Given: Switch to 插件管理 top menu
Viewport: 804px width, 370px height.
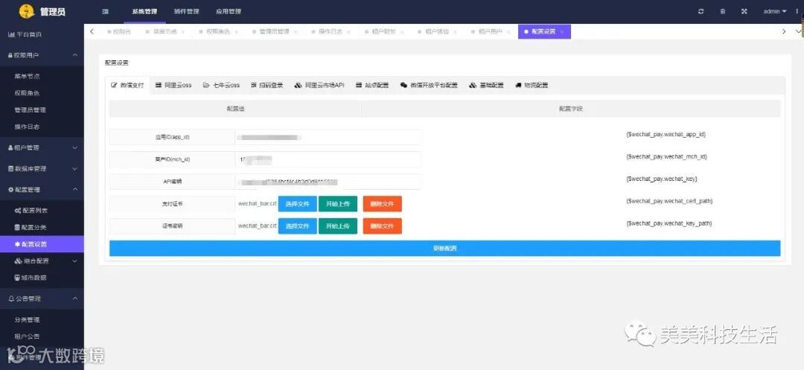Looking at the screenshot, I should [187, 11].
